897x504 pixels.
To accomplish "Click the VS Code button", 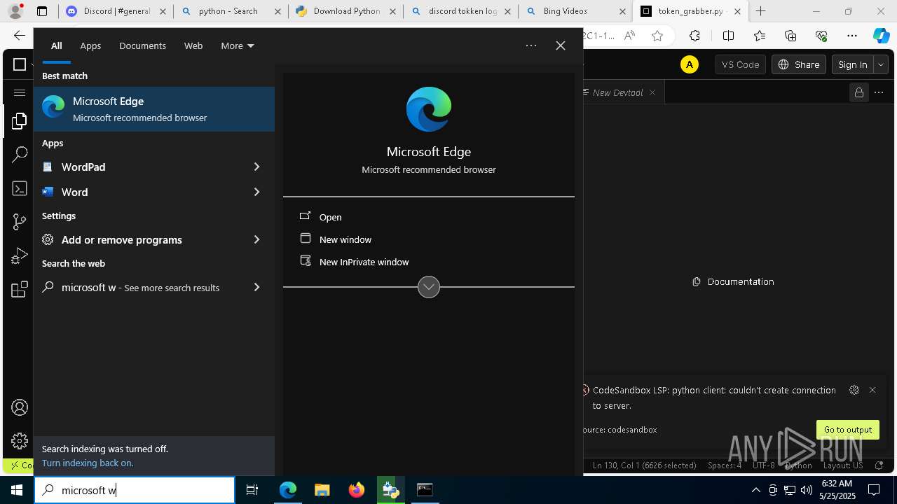I will coord(740,64).
